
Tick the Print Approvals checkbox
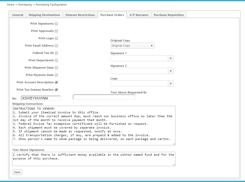(56, 31)
